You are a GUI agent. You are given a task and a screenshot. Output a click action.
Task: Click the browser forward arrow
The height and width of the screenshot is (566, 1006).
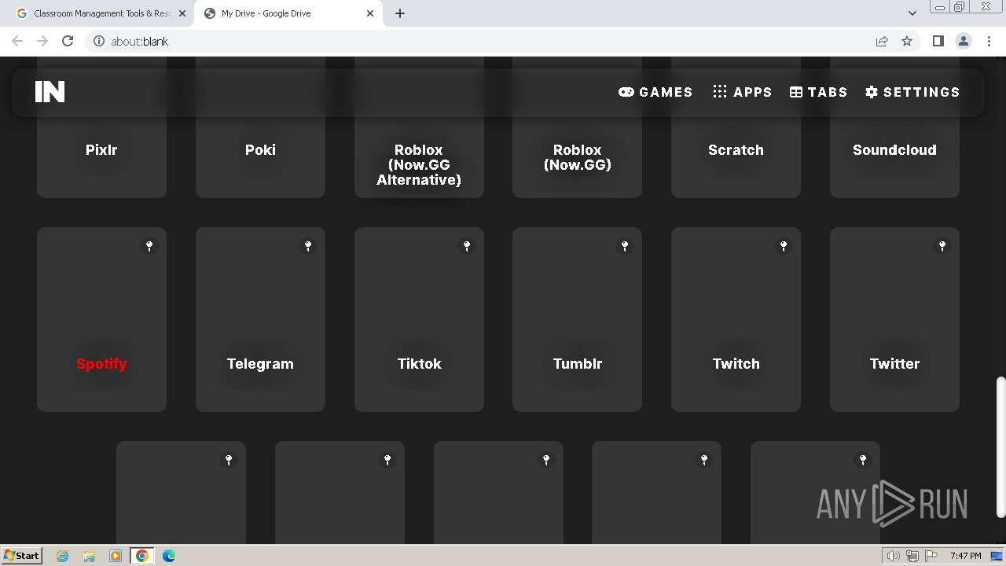pos(42,41)
